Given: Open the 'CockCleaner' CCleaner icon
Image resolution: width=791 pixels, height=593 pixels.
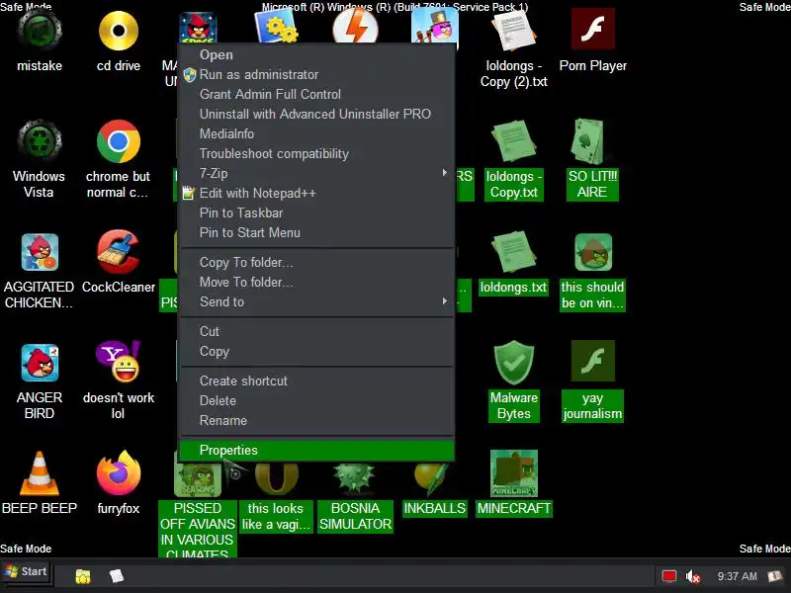Looking at the screenshot, I should coord(119,252).
